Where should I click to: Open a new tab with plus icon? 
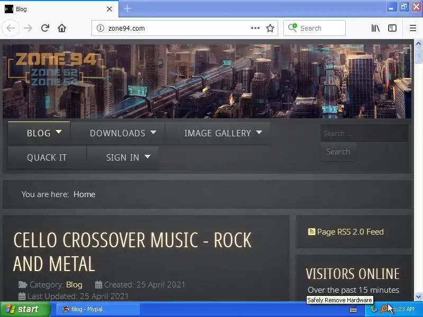(x=127, y=8)
